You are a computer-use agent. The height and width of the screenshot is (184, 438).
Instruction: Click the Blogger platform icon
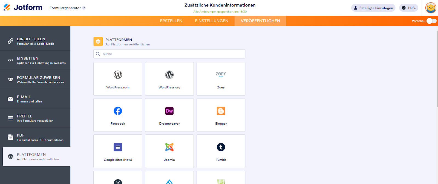pyautogui.click(x=221, y=111)
